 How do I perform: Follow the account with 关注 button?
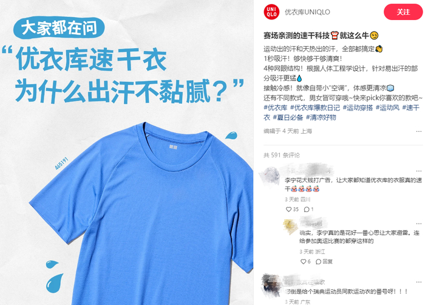(x=403, y=12)
